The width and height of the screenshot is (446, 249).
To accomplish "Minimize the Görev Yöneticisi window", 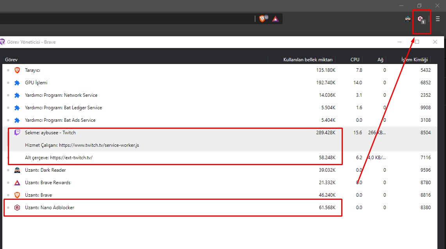I will tap(399, 42).
